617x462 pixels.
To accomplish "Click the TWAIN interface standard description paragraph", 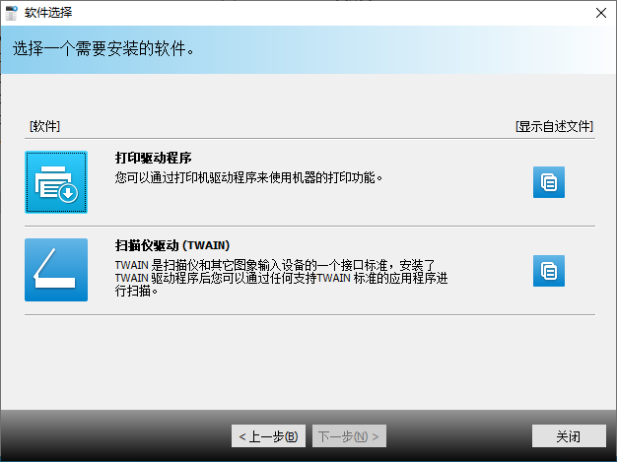I will click(281, 278).
